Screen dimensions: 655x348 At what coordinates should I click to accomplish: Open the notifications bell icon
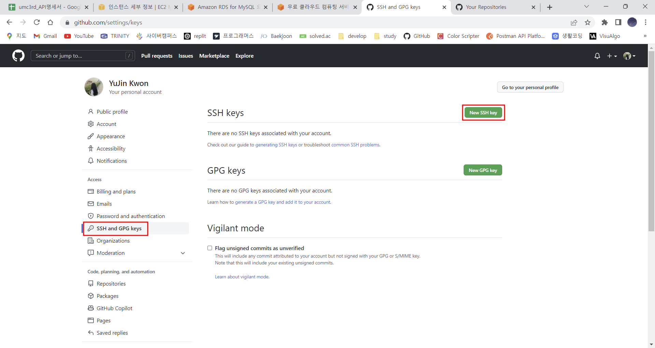pyautogui.click(x=597, y=56)
